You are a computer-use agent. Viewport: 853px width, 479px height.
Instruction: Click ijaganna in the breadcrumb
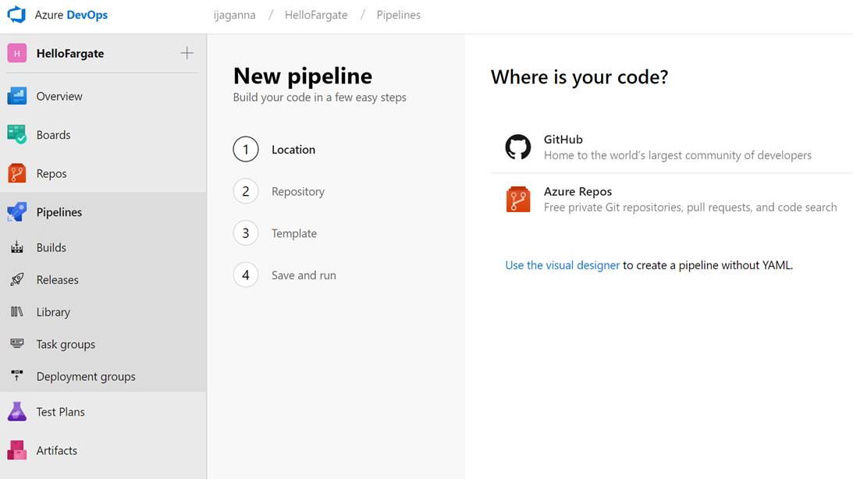(234, 15)
